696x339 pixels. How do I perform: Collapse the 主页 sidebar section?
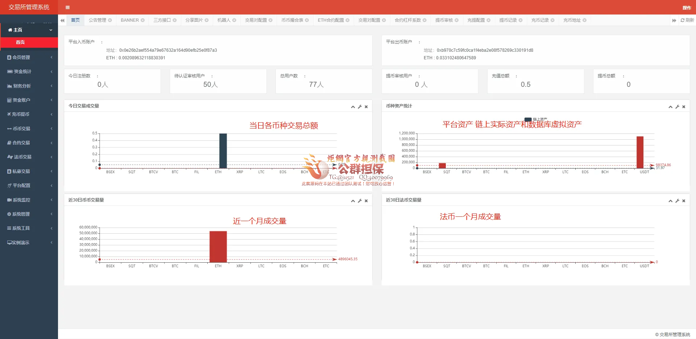pyautogui.click(x=29, y=30)
